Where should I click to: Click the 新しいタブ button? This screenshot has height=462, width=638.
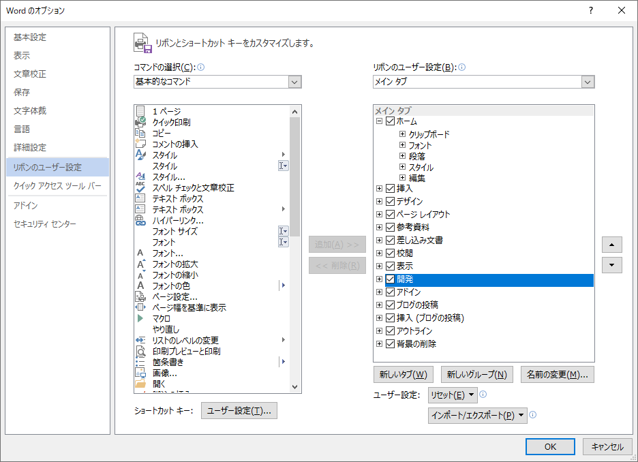pos(404,375)
